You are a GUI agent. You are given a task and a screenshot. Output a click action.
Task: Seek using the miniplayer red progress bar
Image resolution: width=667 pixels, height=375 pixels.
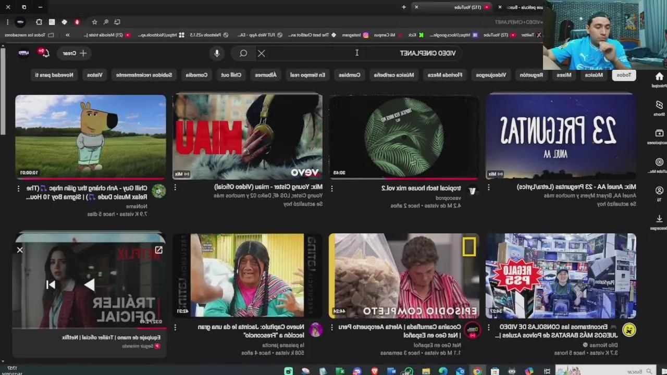click(x=90, y=329)
